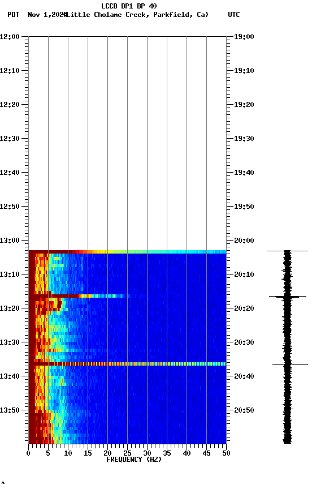This screenshot has width=312, height=489.
Task: Click the 'Parkfield, Ca)' location text
Action: tap(181, 15)
